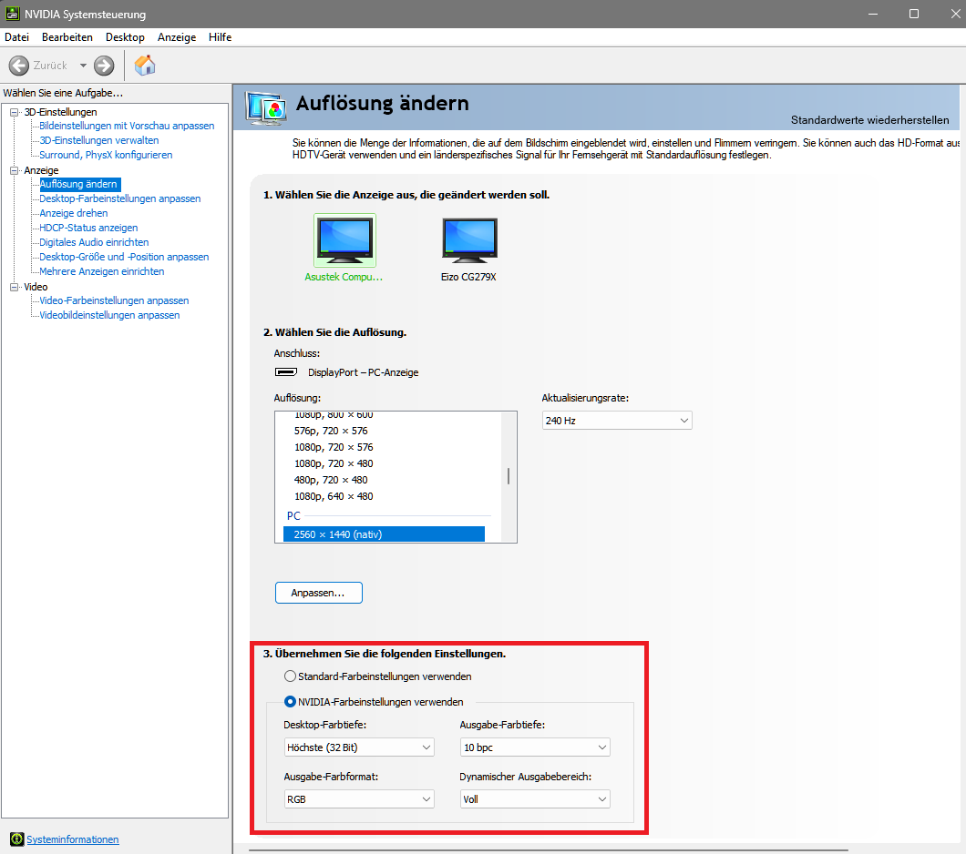Open the Dynamischer Ausgabebereich dropdown

point(535,799)
